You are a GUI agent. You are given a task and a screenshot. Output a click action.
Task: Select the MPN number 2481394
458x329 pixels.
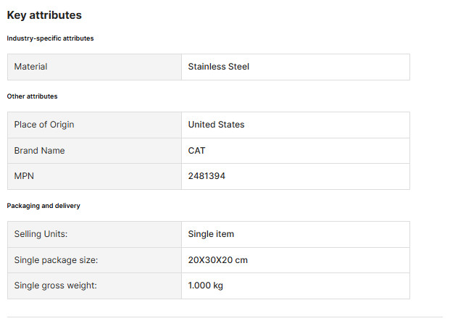(207, 176)
